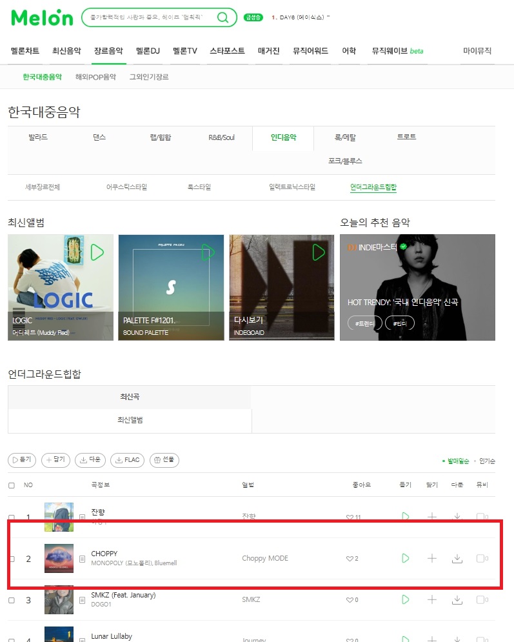This screenshot has height=642, width=514.
Task: Open the music video icon for CHOPPY
Action: pyautogui.click(x=482, y=558)
